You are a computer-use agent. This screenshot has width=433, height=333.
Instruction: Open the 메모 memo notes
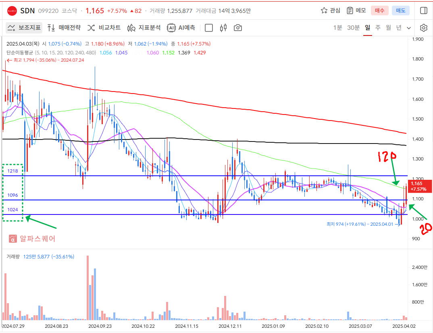(356, 10)
